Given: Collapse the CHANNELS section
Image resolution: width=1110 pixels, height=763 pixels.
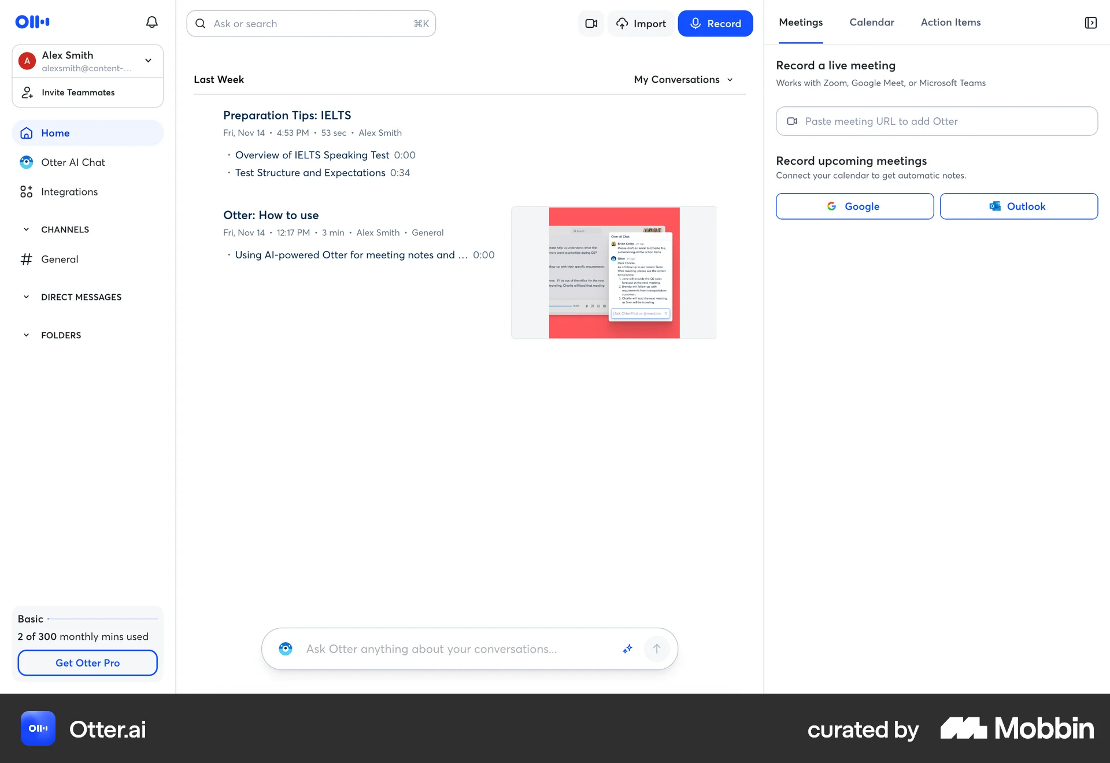Looking at the screenshot, I should click(x=26, y=229).
